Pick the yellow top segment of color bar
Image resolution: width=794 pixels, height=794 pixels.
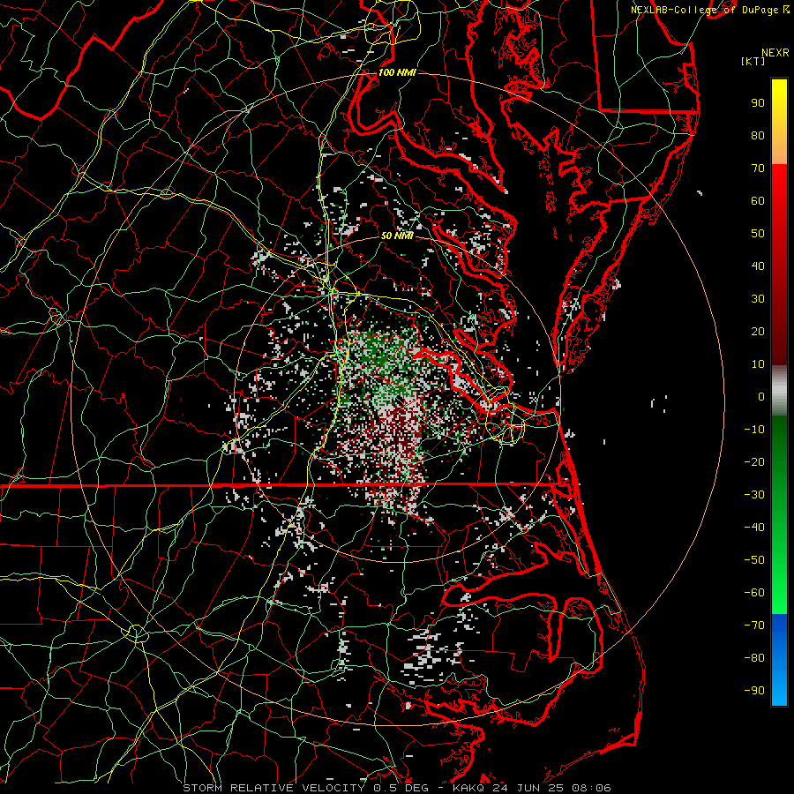779,122
